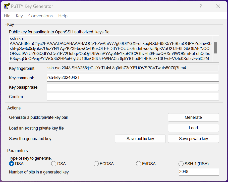228x182 pixels.
Task: Click 'Generate a public/private key pair' text
Action: (38, 117)
